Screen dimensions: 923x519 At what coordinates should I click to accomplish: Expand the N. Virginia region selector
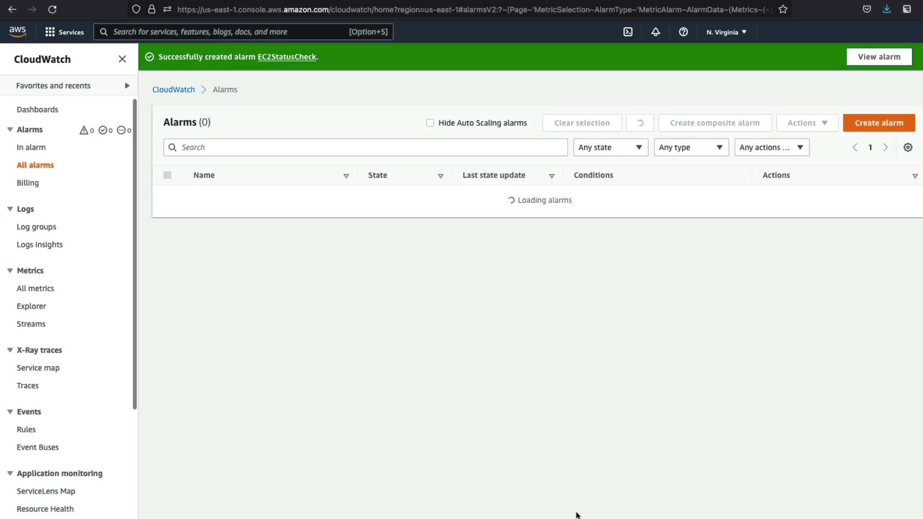click(726, 32)
